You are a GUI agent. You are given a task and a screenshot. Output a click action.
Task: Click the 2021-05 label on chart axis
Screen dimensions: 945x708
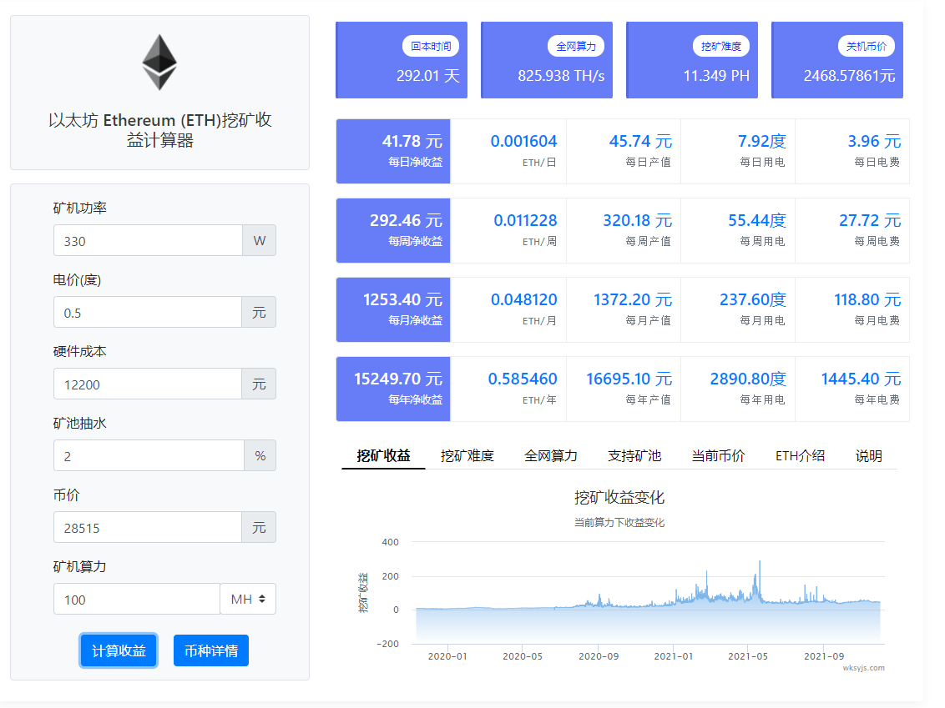748,656
